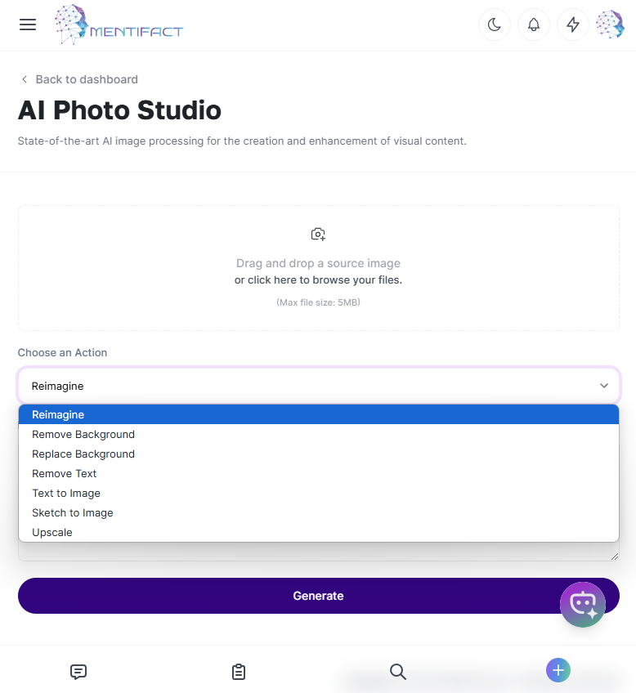Open the hamburger navigation menu
The width and height of the screenshot is (636, 693).
pos(28,25)
